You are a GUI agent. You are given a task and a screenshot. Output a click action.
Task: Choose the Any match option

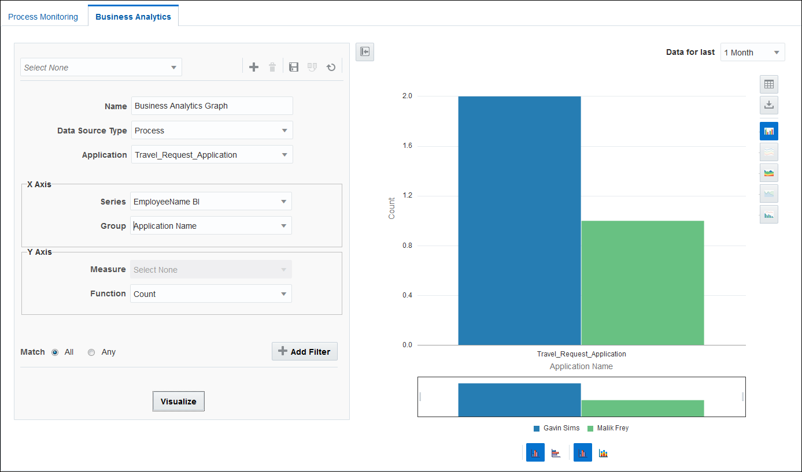coord(91,352)
